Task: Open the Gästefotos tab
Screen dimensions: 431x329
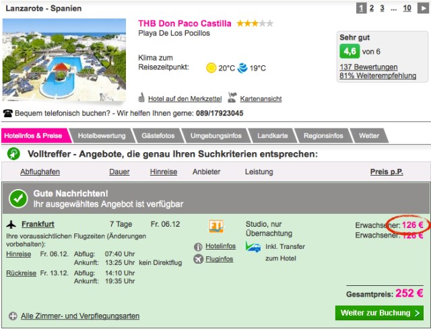Action: (x=158, y=136)
